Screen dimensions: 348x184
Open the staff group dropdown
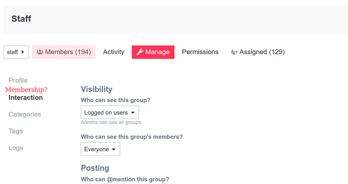(16, 52)
